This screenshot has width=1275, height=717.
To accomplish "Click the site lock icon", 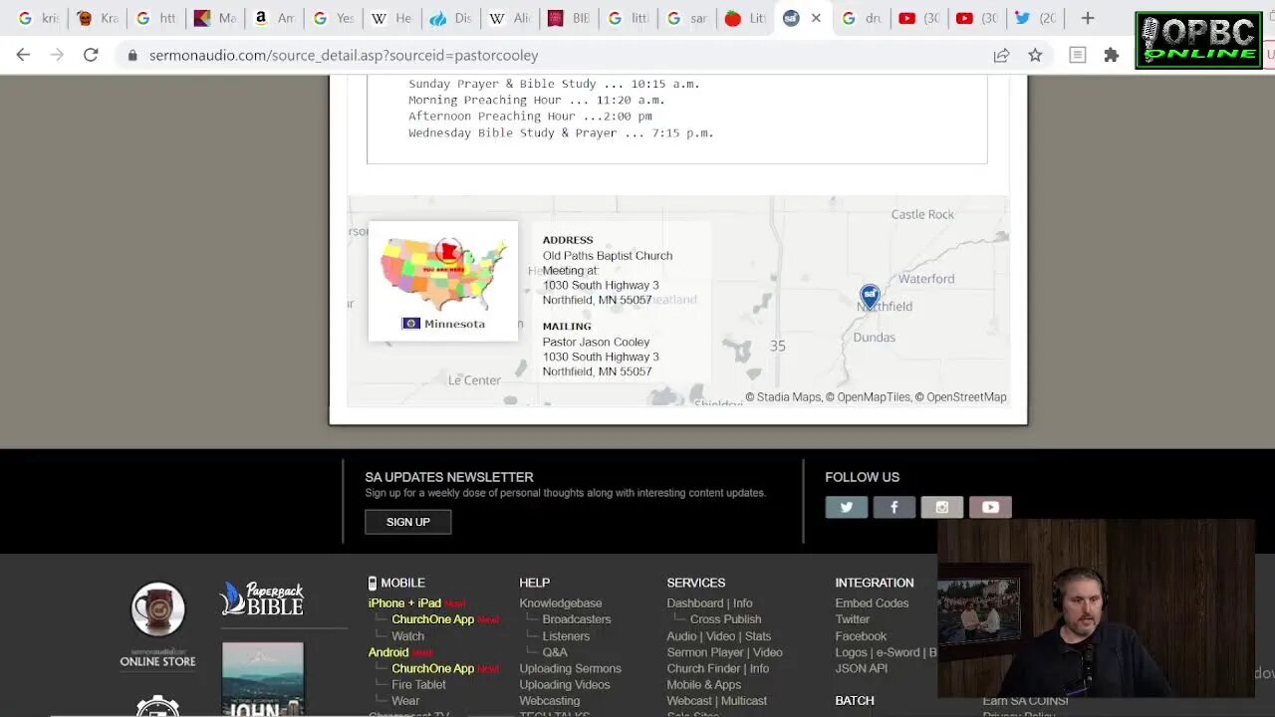I will [131, 55].
